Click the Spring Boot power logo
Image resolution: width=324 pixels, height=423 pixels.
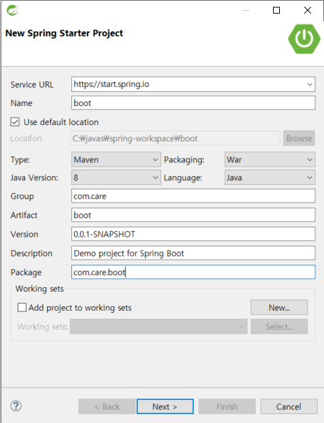pyautogui.click(x=304, y=39)
